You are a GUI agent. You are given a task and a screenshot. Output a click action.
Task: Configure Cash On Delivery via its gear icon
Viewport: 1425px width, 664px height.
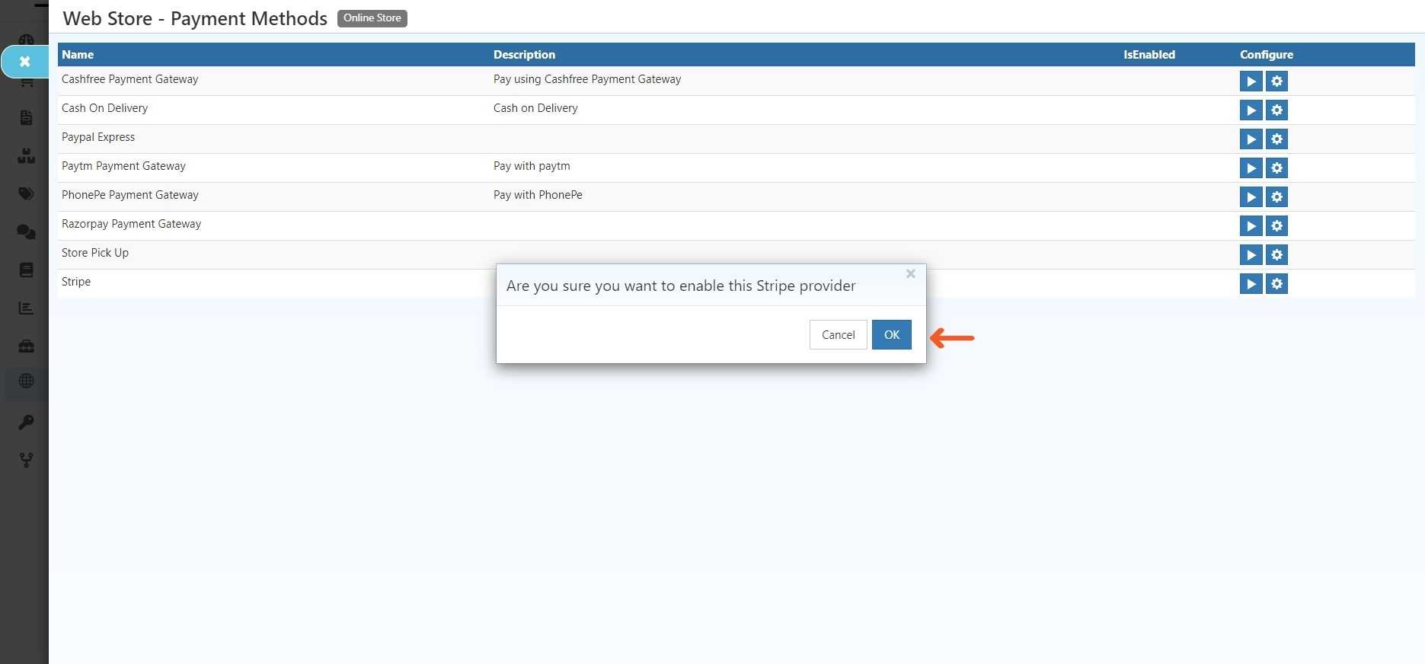1276,110
